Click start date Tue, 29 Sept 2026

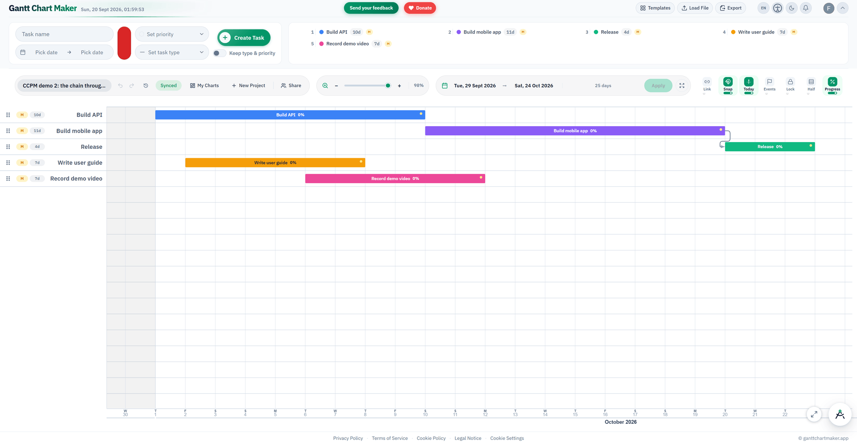(475, 86)
